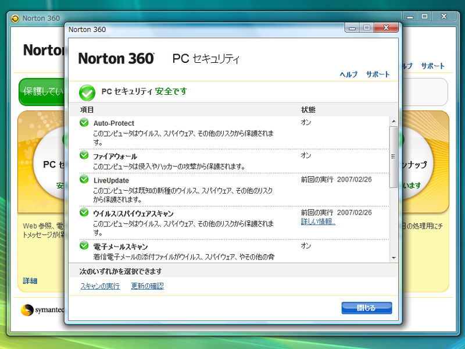The image size is (465, 349).
Task: Select the LiveUpdate item title
Action: [x=111, y=180]
